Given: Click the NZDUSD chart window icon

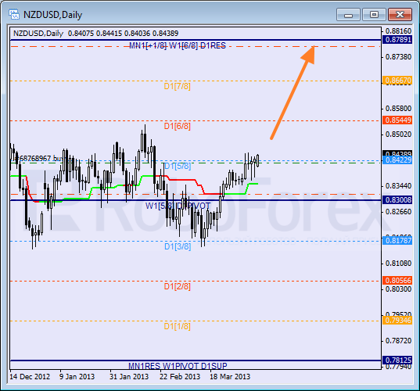Looking at the screenshot, I should point(13,14).
